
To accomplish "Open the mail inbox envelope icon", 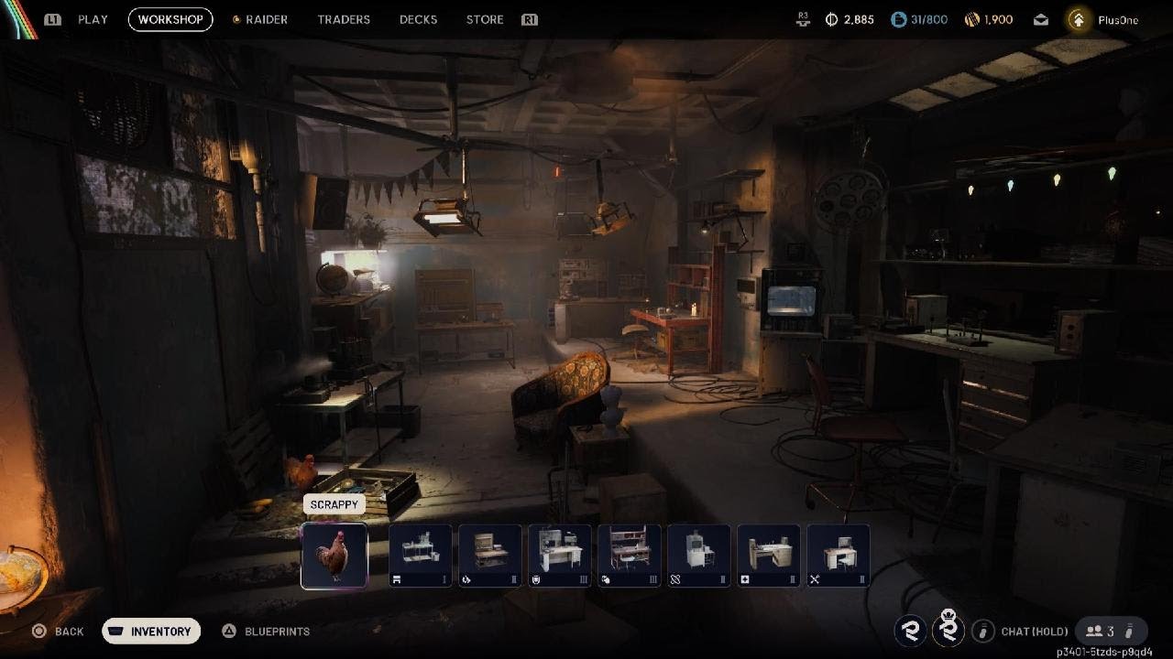I will click(1041, 19).
